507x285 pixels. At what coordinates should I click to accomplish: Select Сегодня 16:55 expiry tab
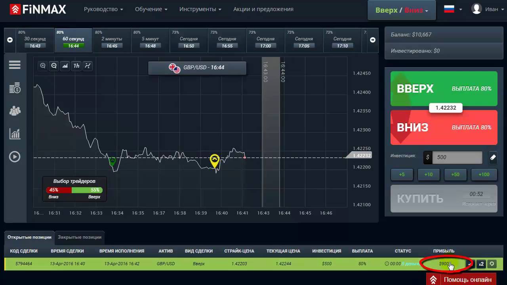coord(227,40)
